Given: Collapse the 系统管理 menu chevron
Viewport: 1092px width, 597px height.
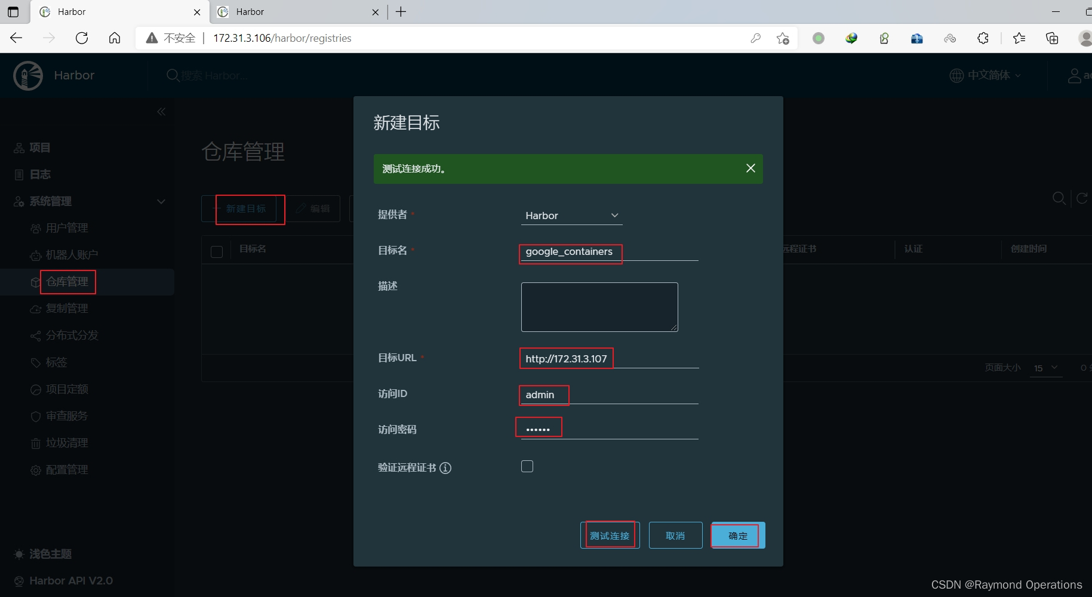Looking at the screenshot, I should pos(161,202).
